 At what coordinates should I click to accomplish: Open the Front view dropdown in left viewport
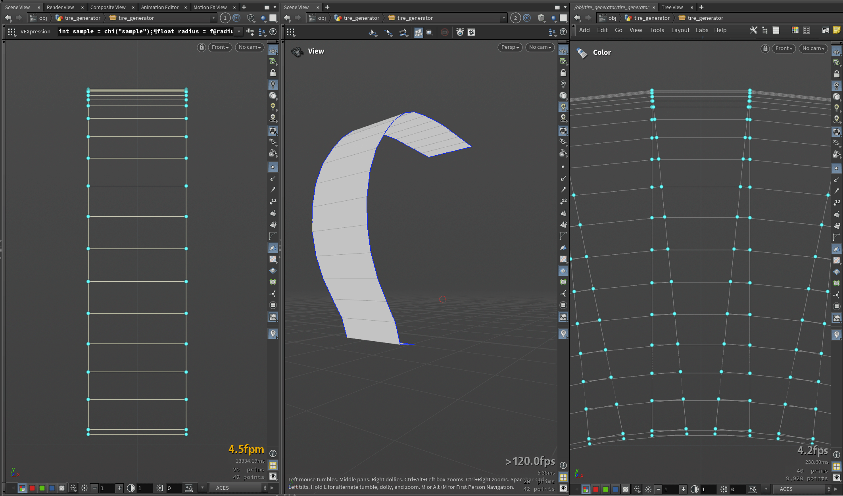coord(220,47)
